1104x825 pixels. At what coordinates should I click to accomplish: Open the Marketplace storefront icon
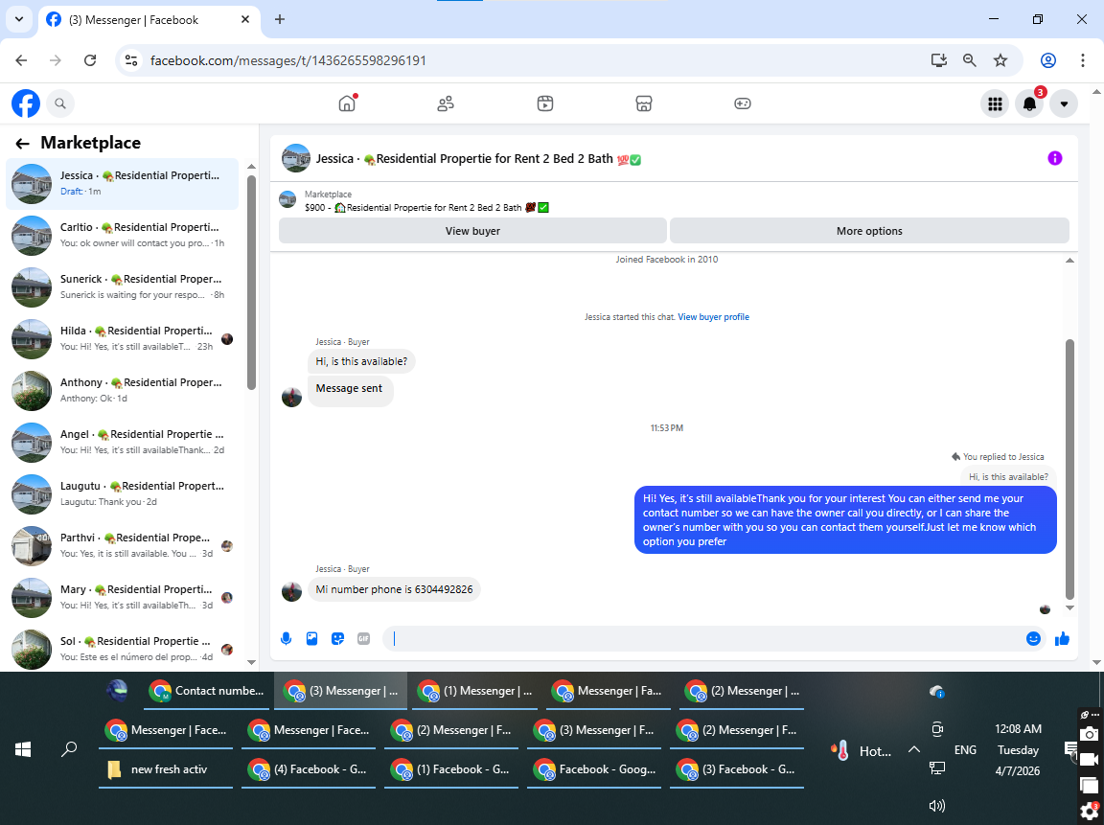[644, 103]
